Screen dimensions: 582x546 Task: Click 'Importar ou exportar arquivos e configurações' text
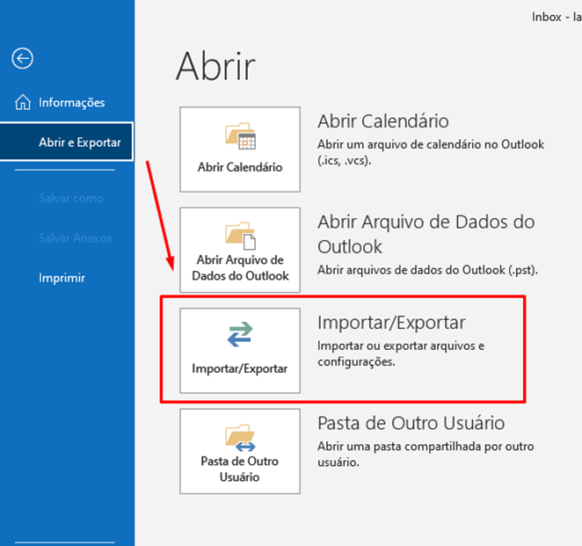(x=401, y=353)
